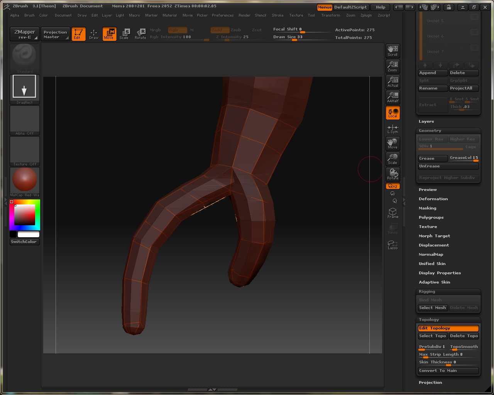This screenshot has height=395, width=494.
Task: Adjust the Draw Size slider
Action: (295, 39)
